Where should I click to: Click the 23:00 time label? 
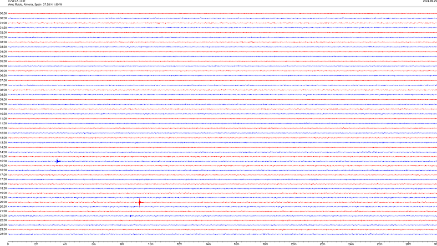click(3, 229)
